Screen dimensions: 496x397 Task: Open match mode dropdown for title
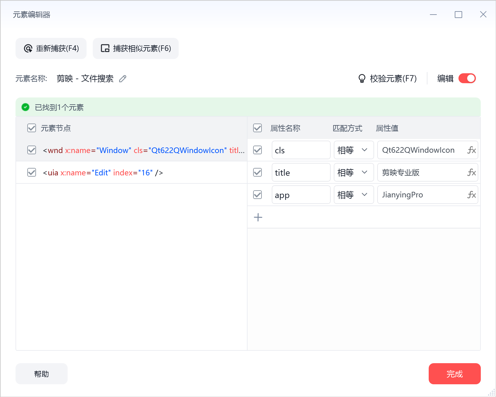tap(354, 172)
